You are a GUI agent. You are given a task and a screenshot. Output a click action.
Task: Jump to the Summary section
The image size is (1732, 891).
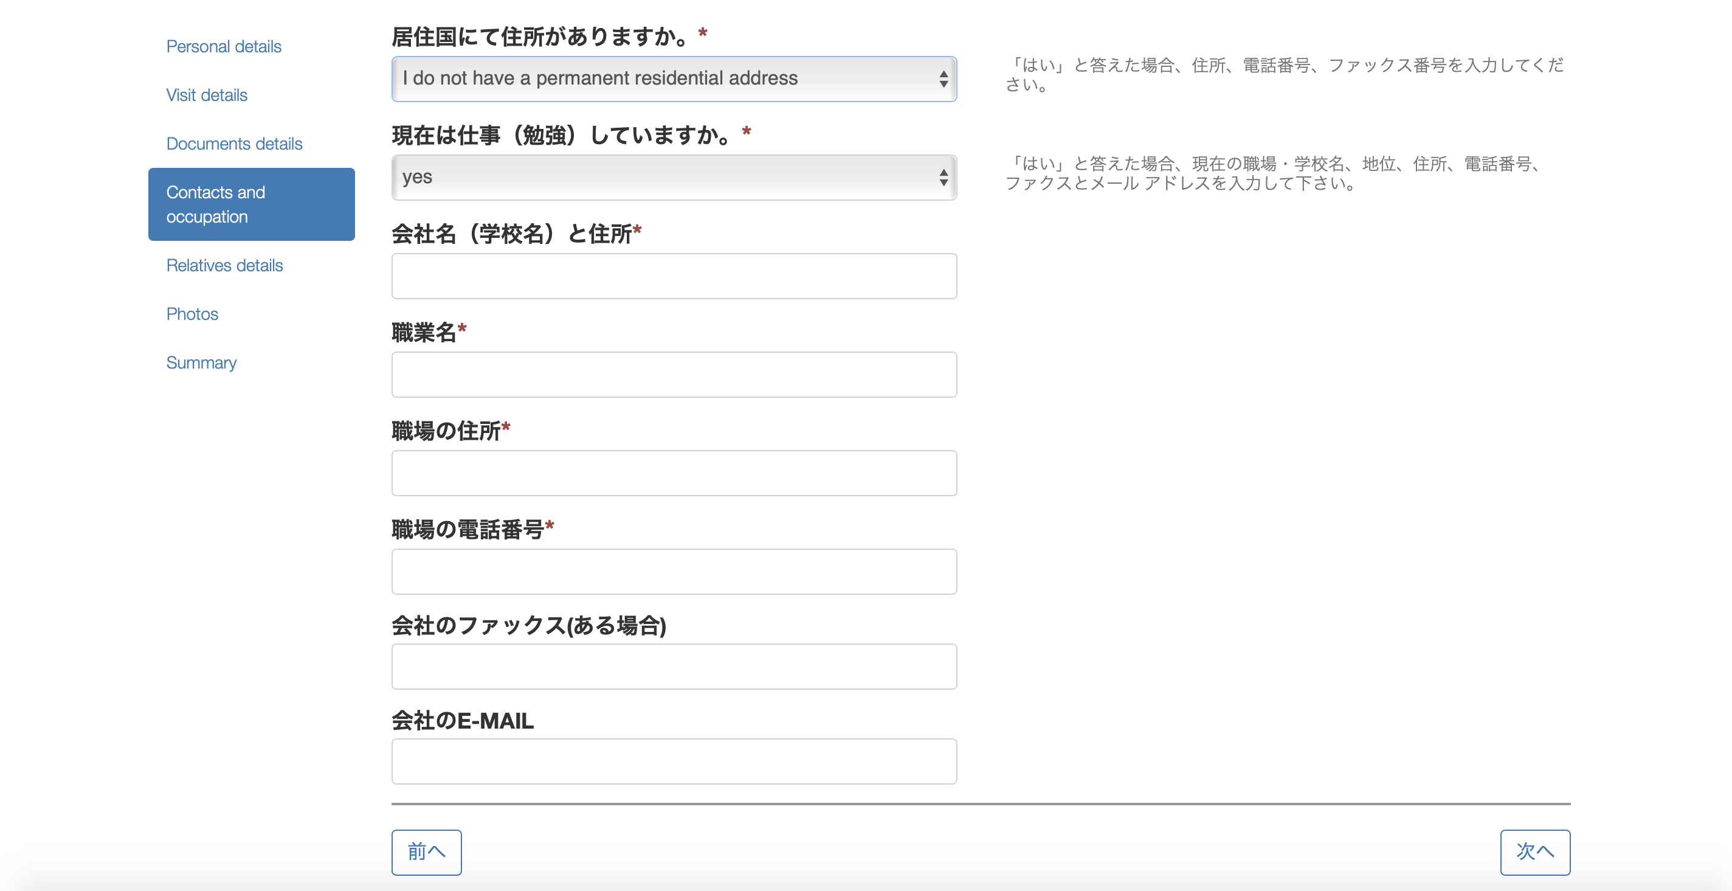coord(201,362)
